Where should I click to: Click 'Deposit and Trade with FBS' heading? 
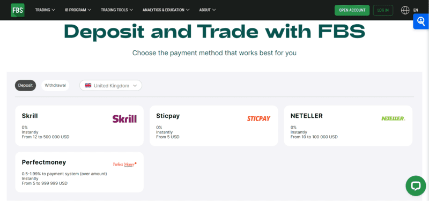[214, 32]
